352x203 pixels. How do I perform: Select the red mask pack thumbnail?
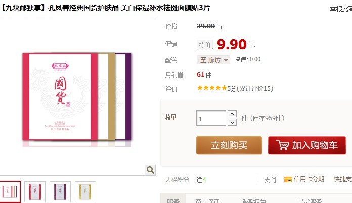[x=35, y=192]
